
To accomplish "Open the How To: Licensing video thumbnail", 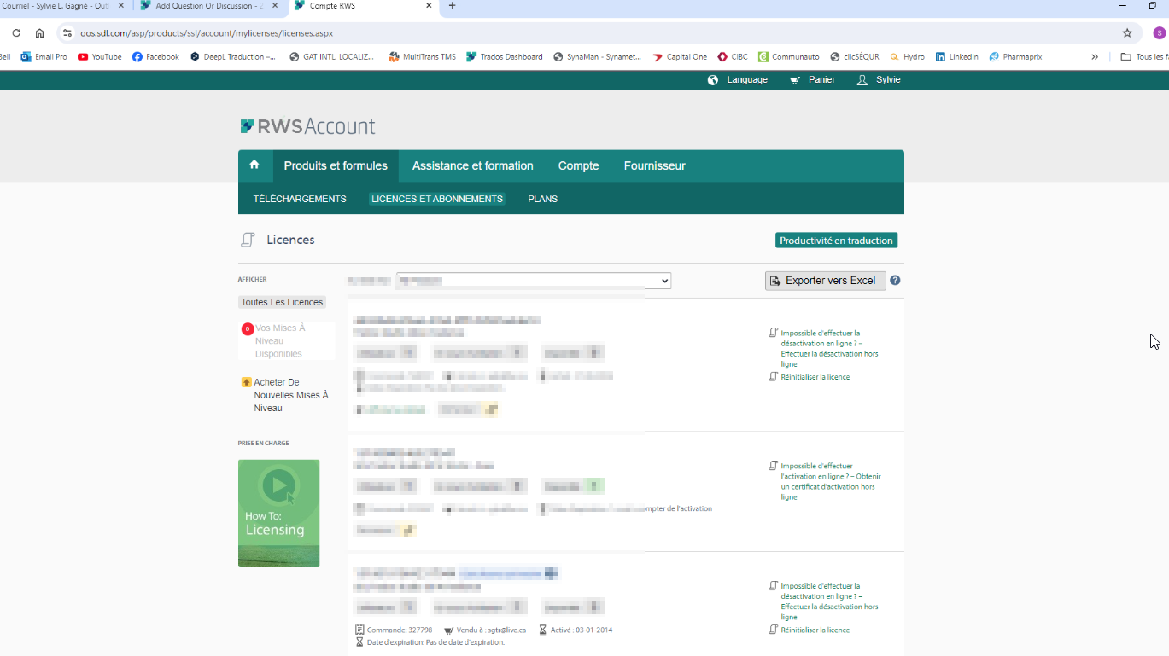I will coord(278,514).
